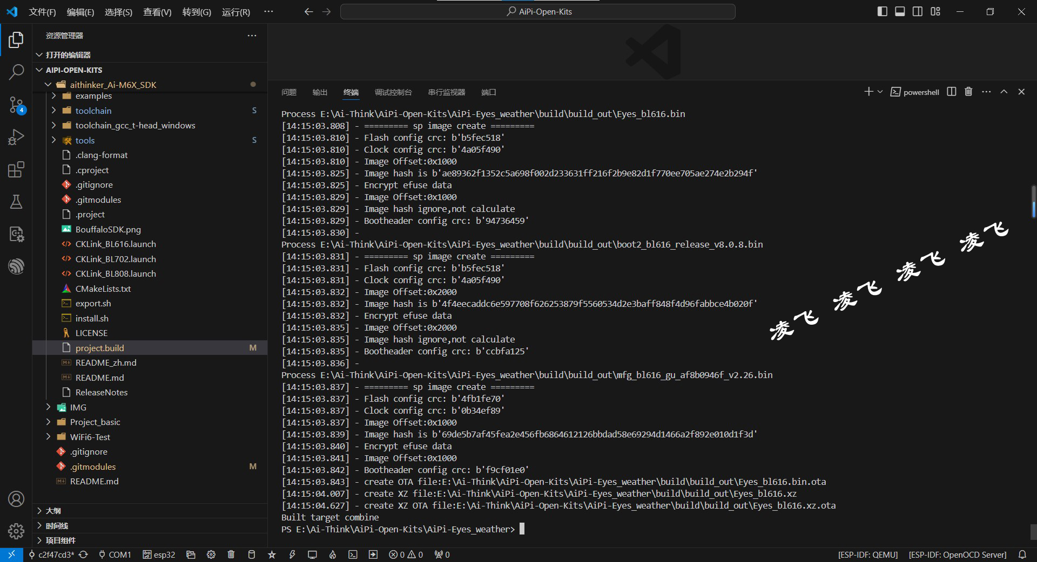Expand the IMG folder
The width and height of the screenshot is (1037, 562).
pyautogui.click(x=150, y=408)
